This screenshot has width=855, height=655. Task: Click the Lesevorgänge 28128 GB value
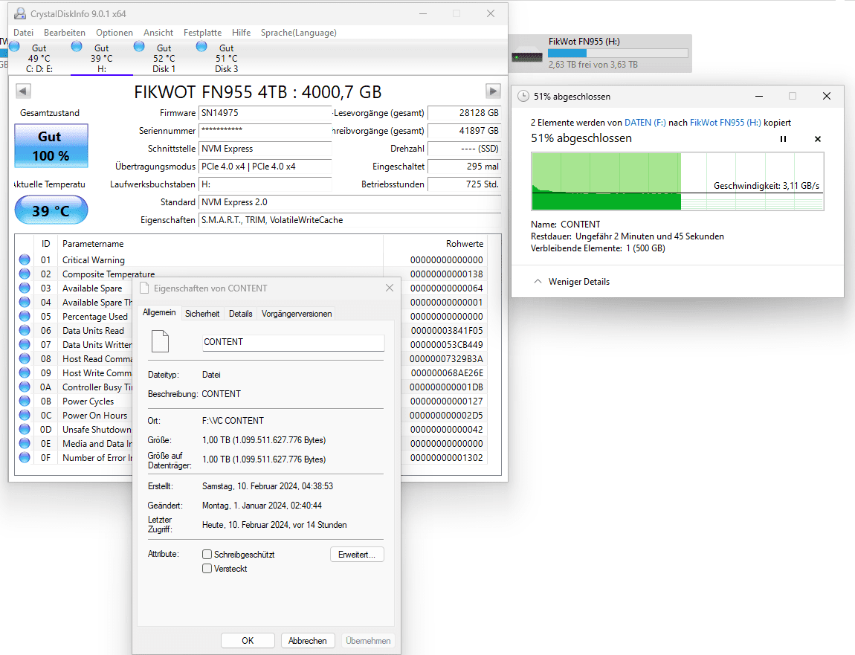point(465,113)
